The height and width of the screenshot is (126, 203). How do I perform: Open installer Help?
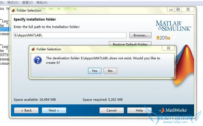click(139, 110)
